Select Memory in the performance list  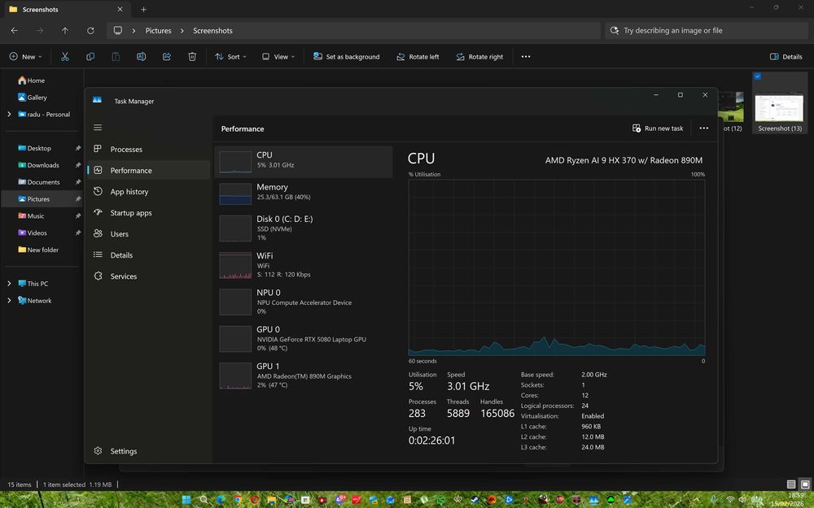pyautogui.click(x=303, y=192)
